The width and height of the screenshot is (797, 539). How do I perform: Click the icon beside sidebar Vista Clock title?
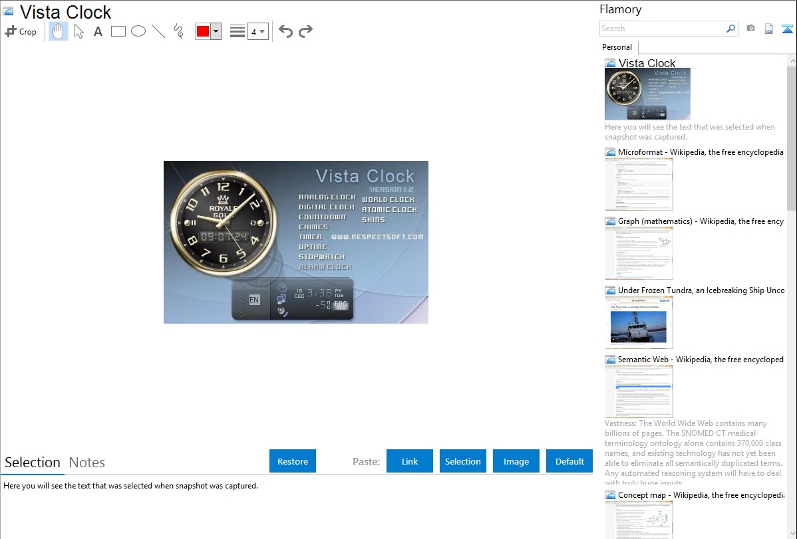pos(610,64)
